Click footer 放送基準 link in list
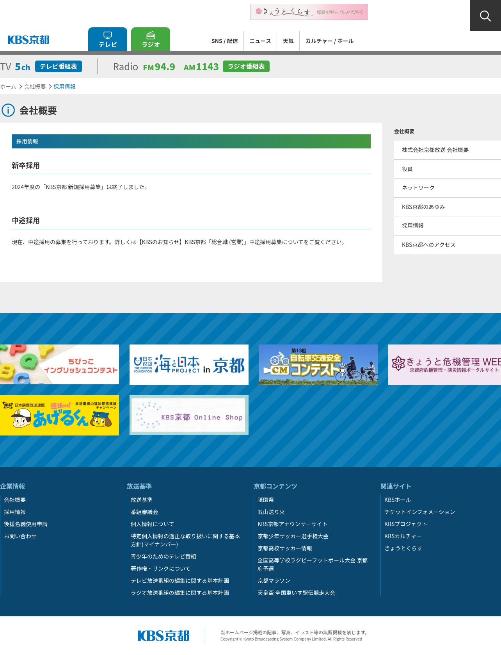The height and width of the screenshot is (655, 501). 142,500
